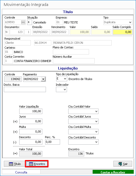Click the Valor Total field
Image resolution: width=136 pixels, height=176 pixels.
31,154
